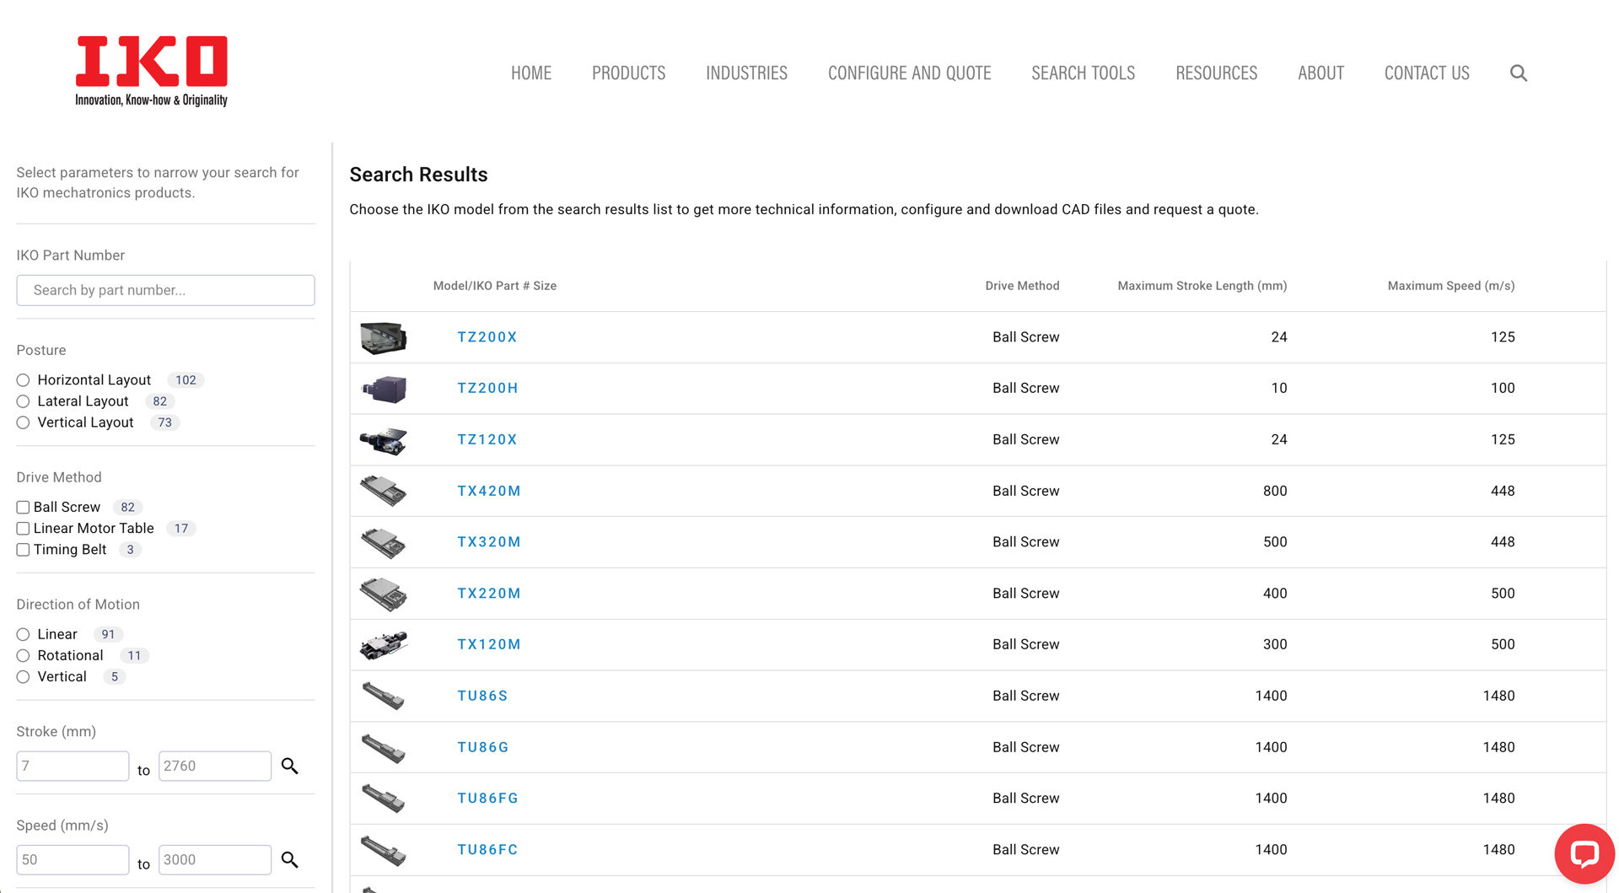Enable the Ball Screw drive method filter
The width and height of the screenshot is (1619, 893).
[x=23, y=507]
